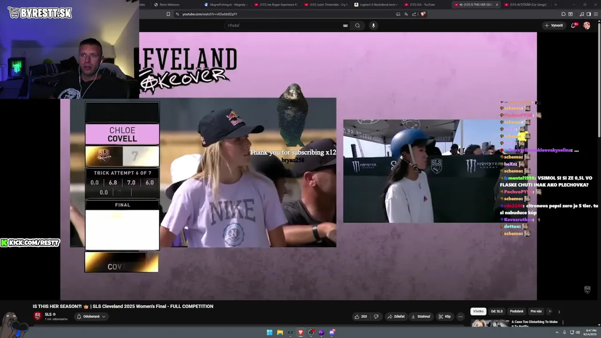Open 'A Case Too Disturbing' recommended video thumbnail
Screen dimensions: 601x338
tap(490, 323)
